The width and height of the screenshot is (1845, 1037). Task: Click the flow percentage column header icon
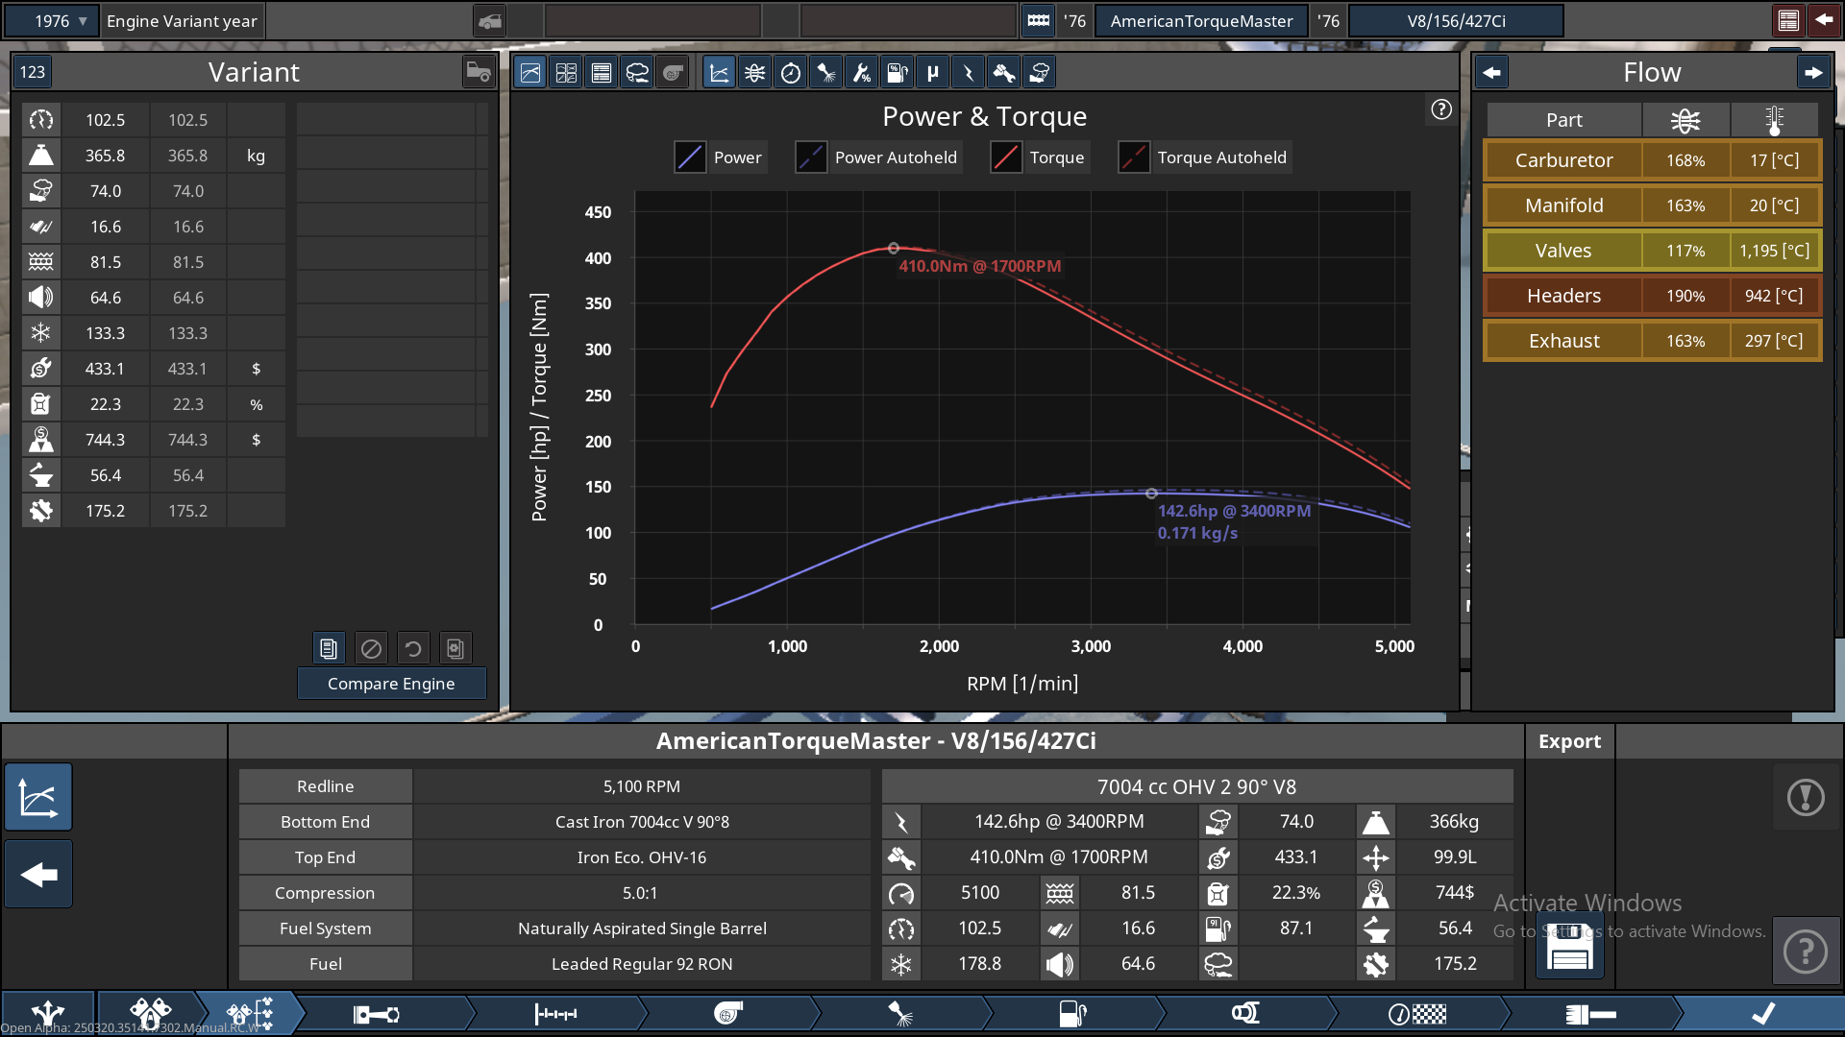pos(1685,120)
